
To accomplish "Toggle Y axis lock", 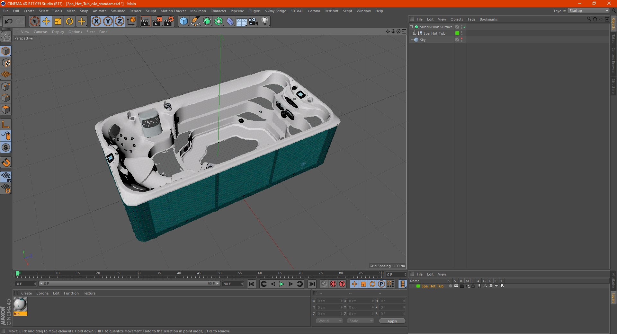I will coord(108,22).
